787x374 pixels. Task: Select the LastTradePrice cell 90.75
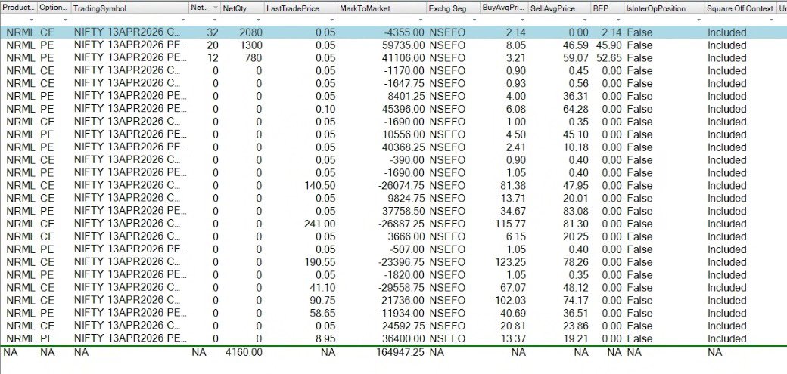click(x=322, y=300)
